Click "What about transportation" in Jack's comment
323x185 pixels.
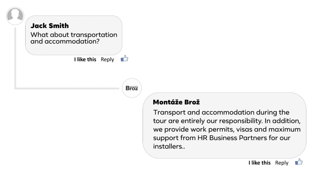[x=74, y=35]
